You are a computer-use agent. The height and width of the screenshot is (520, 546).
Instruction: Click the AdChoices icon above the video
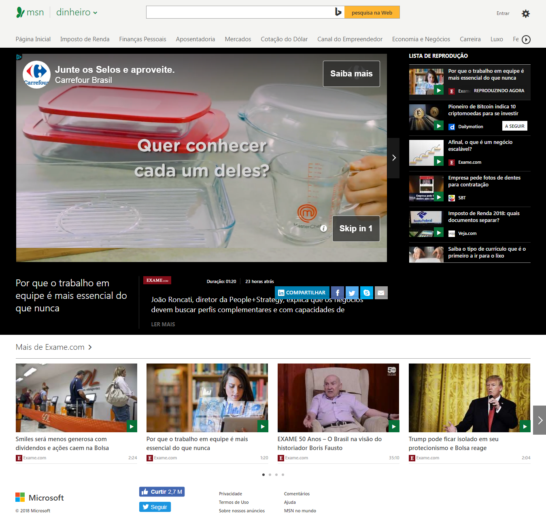[19, 57]
